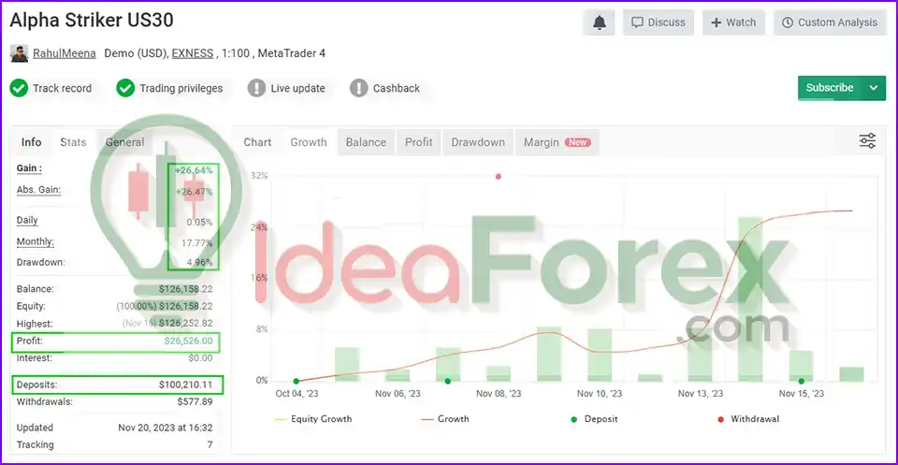
Task: Select the Chart tab
Action: coord(257,142)
